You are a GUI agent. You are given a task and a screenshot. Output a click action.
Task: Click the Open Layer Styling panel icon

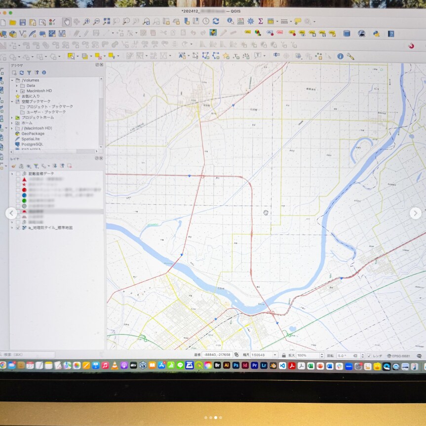(x=14, y=166)
